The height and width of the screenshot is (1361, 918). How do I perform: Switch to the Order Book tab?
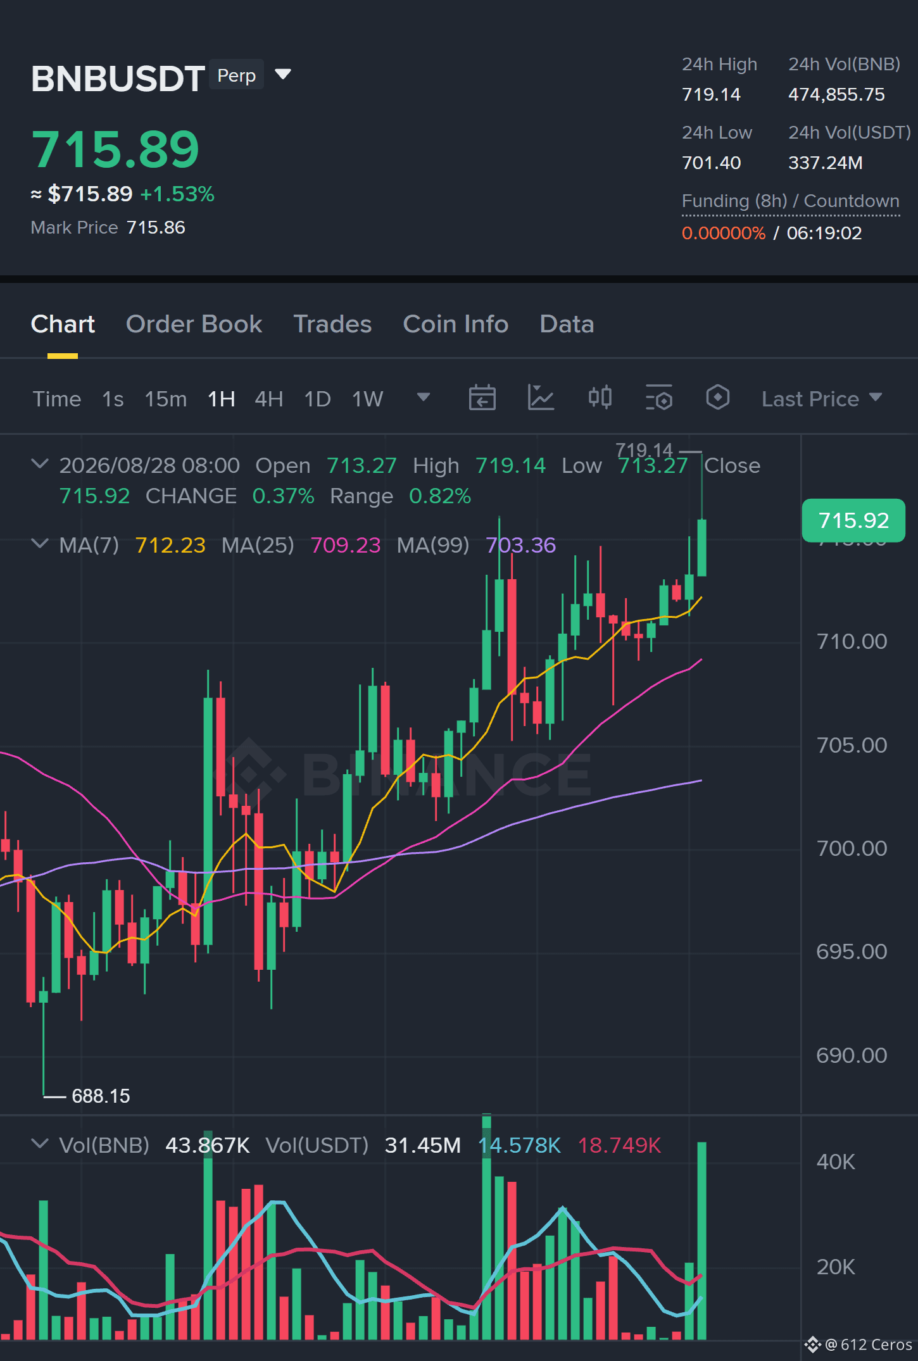pos(194,324)
